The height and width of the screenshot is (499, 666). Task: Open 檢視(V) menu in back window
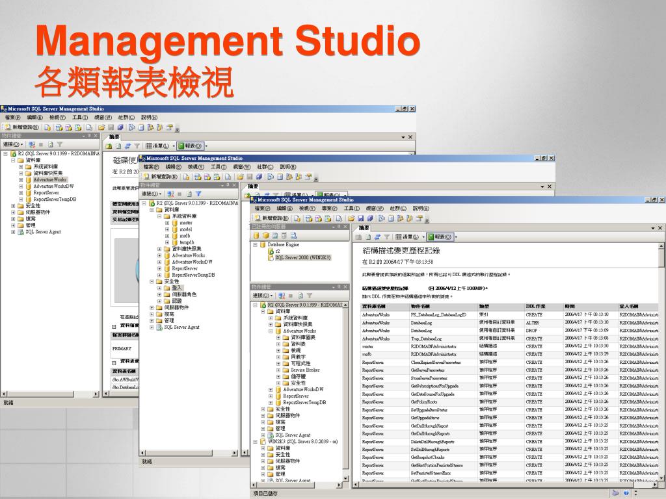57,117
